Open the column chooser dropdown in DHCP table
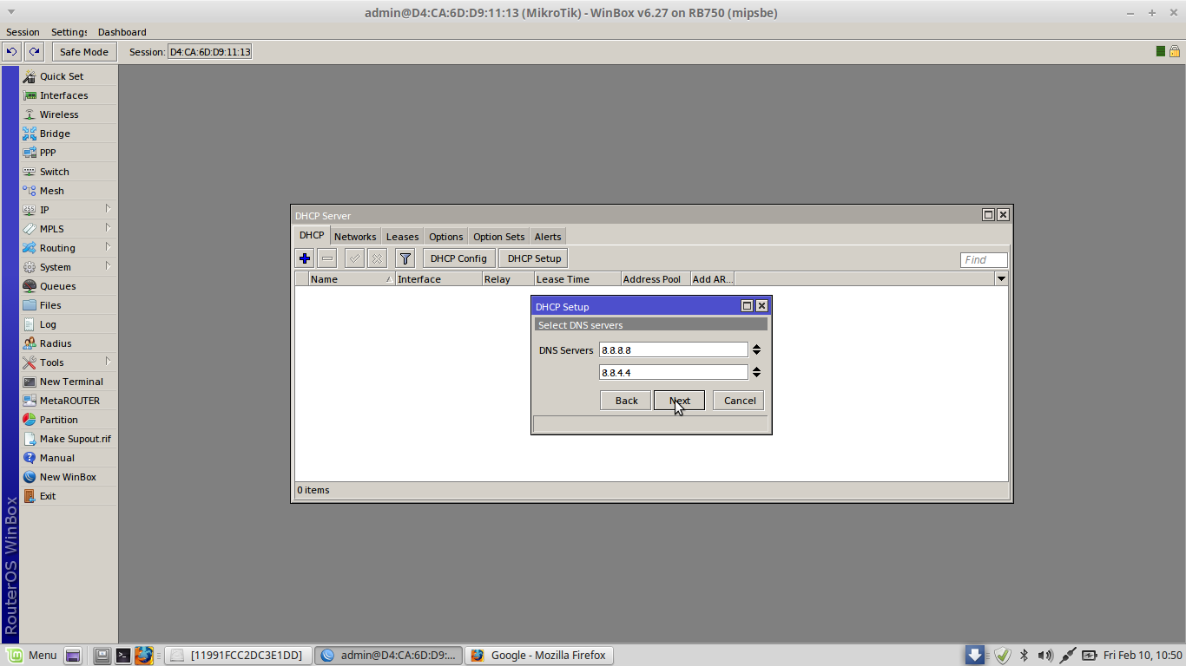 pos(1001,279)
